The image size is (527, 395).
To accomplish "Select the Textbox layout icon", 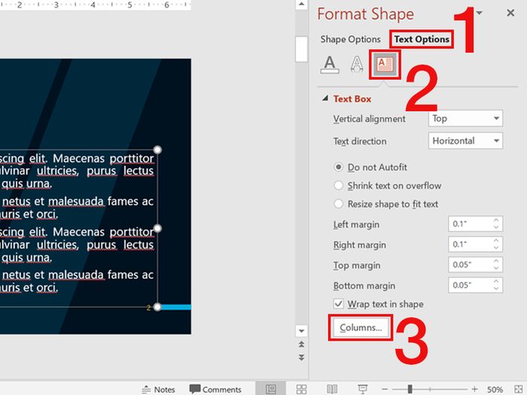I will pyautogui.click(x=385, y=65).
